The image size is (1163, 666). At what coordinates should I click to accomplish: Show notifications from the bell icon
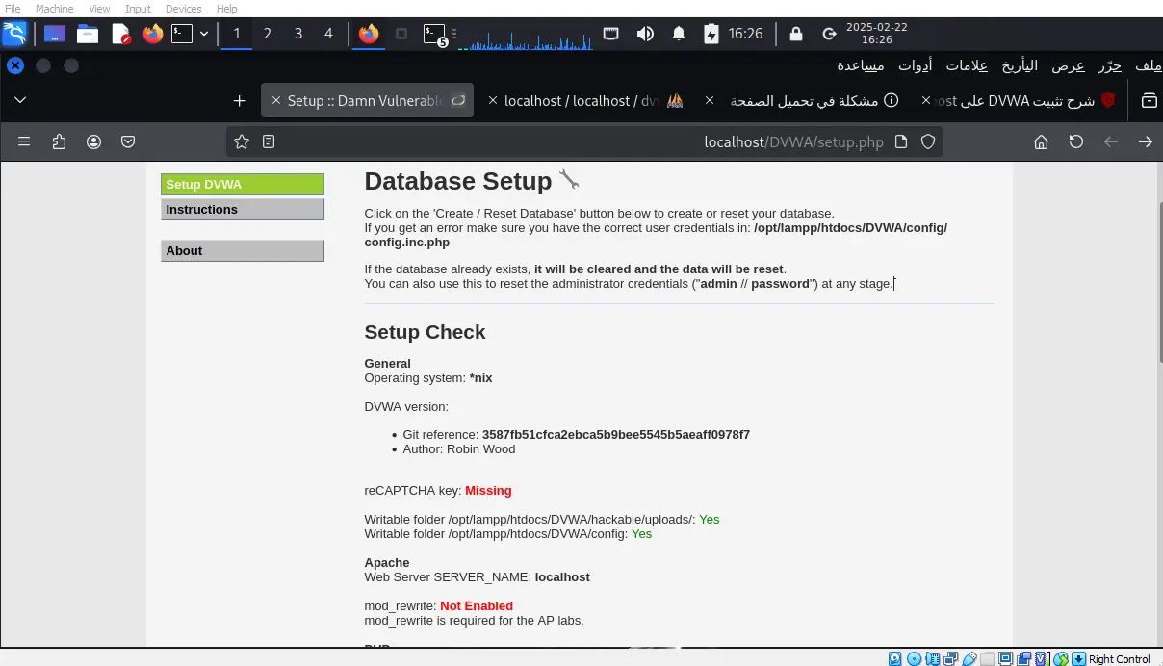click(x=679, y=34)
